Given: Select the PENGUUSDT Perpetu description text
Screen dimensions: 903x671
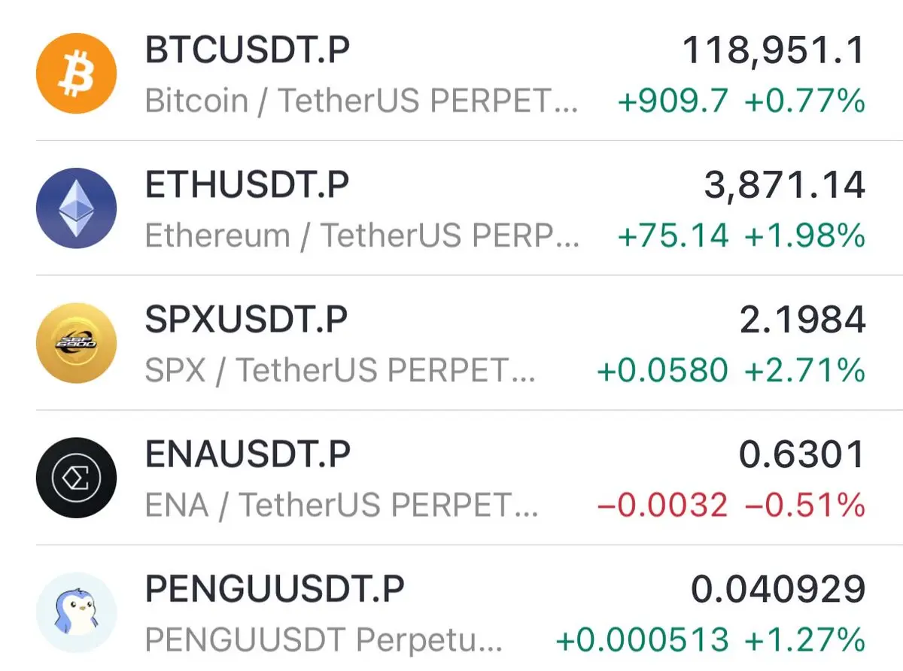Looking at the screenshot, I should coord(324,640).
